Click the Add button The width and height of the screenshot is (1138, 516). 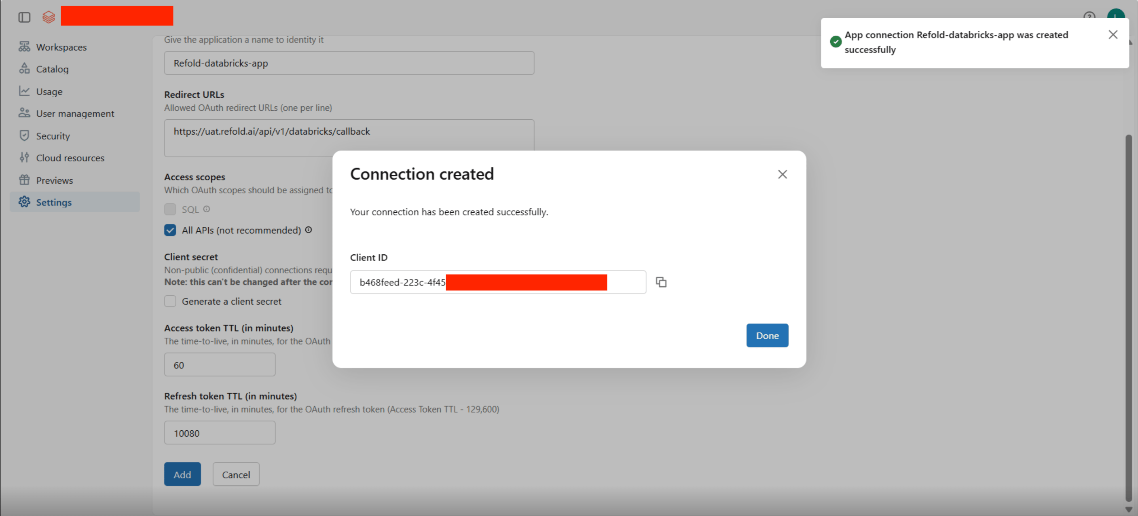coord(182,474)
